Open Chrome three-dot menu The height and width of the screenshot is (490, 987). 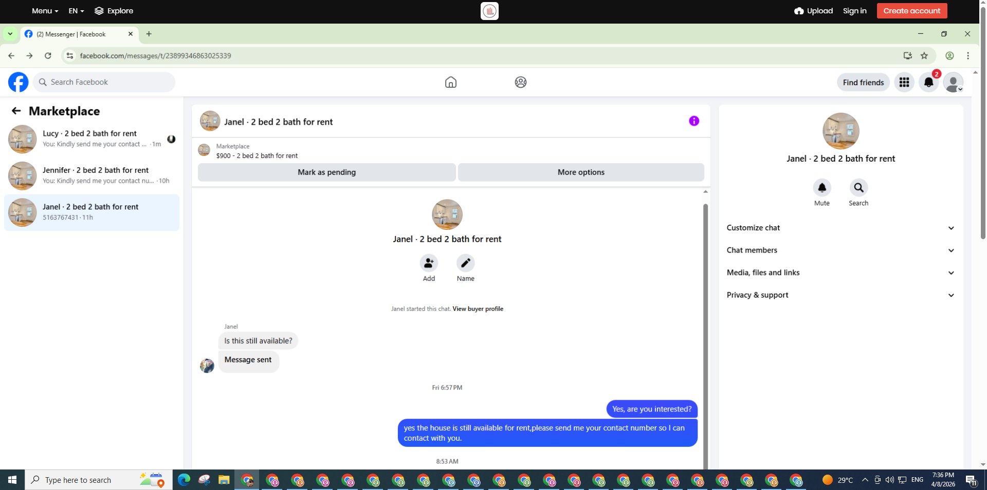coord(968,55)
